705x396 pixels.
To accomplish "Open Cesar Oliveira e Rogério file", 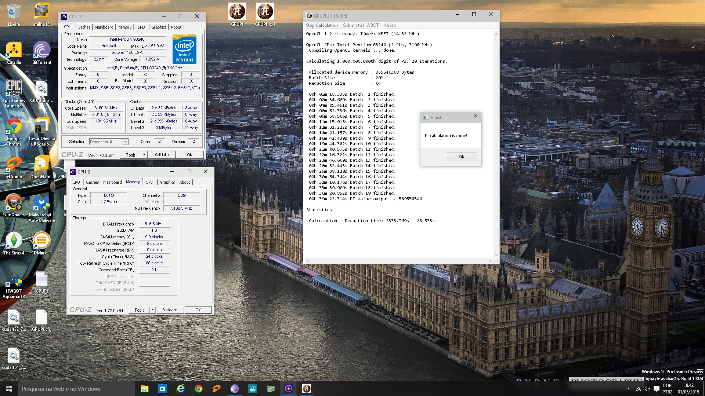I will coord(41,132).
